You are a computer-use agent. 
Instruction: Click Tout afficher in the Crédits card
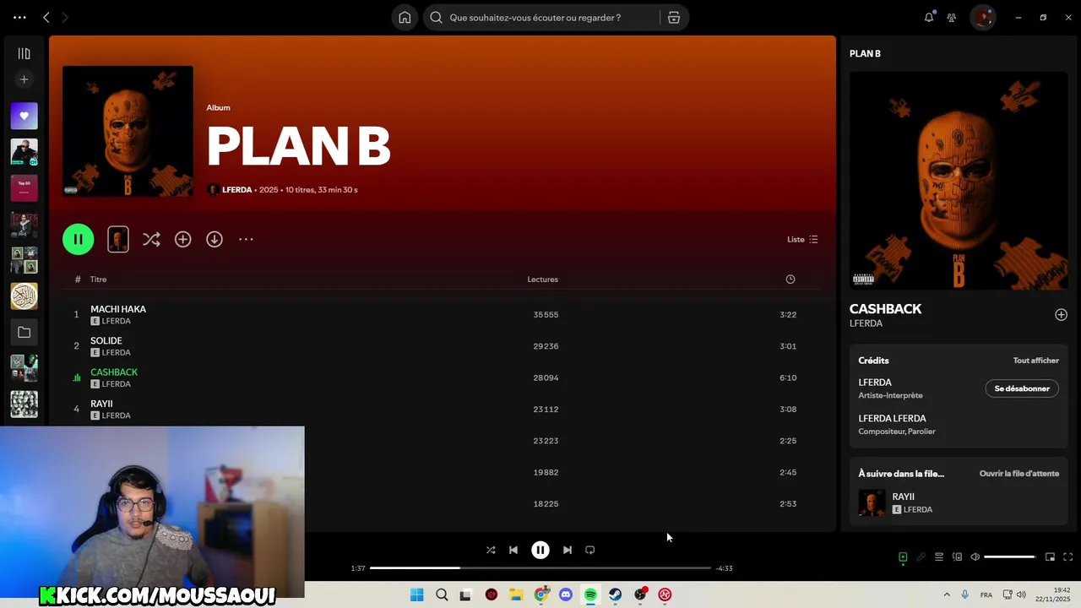tap(1036, 361)
